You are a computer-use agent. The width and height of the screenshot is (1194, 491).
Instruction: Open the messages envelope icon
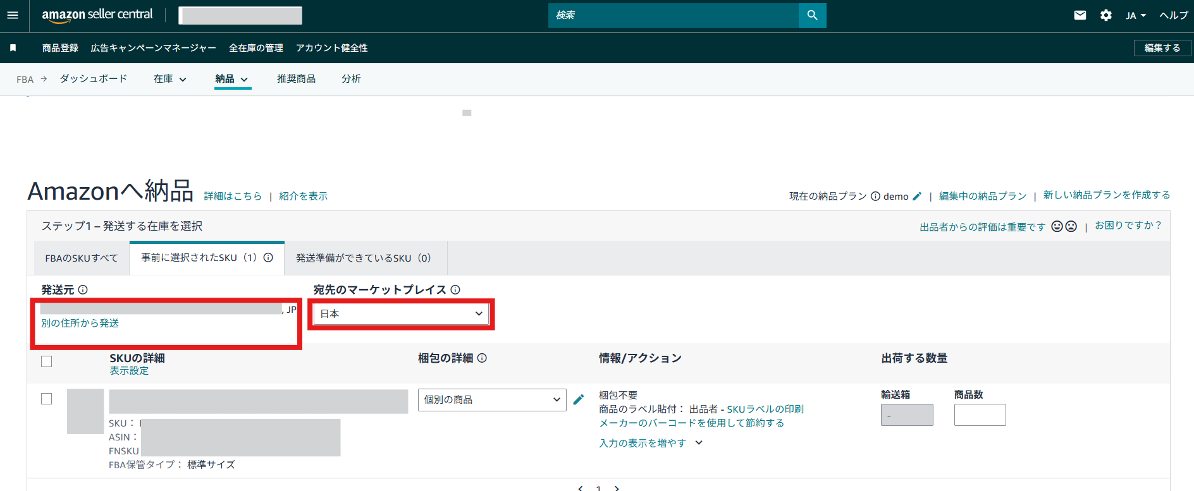(x=1080, y=15)
